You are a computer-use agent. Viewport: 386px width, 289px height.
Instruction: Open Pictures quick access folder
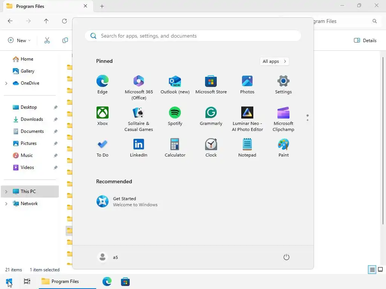click(29, 143)
